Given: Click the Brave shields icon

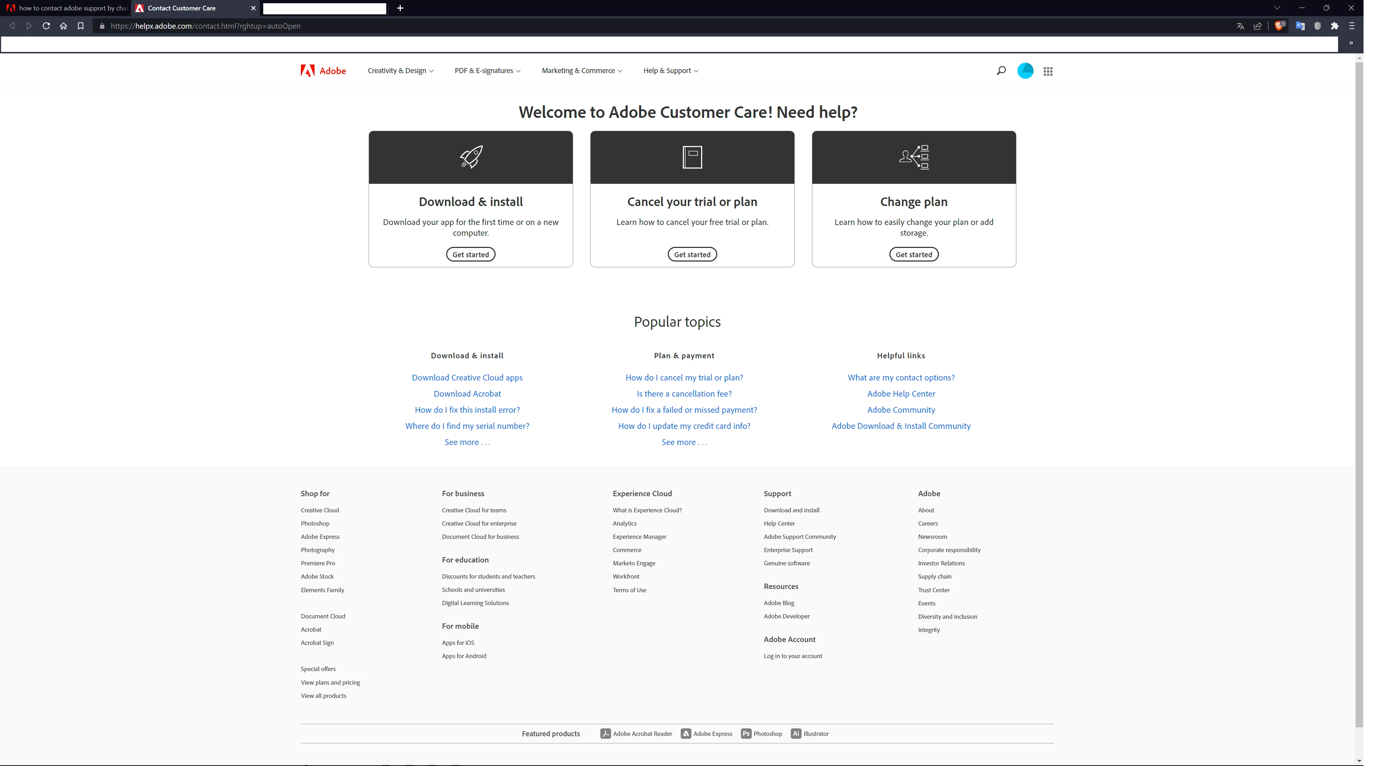Looking at the screenshot, I should click(x=1279, y=25).
